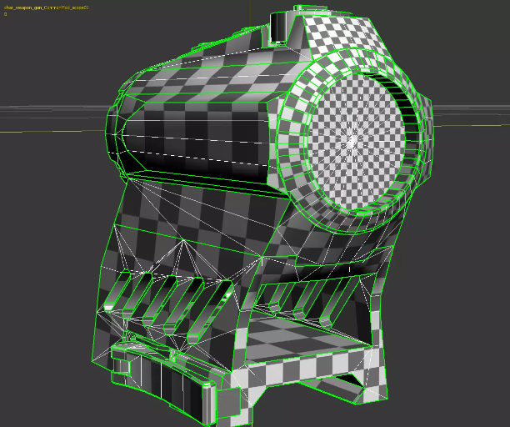Click the yellow '0' counter under the object name
Screen dimensions: 510x427
[6, 14]
